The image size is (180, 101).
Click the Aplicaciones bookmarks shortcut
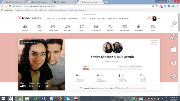tap(7, 10)
